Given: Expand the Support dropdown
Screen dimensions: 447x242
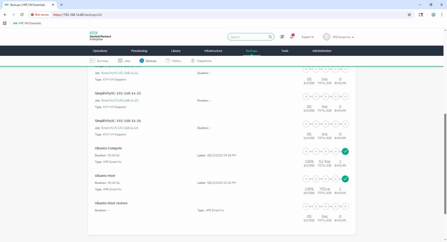Looking at the screenshot, I should tap(308, 37).
